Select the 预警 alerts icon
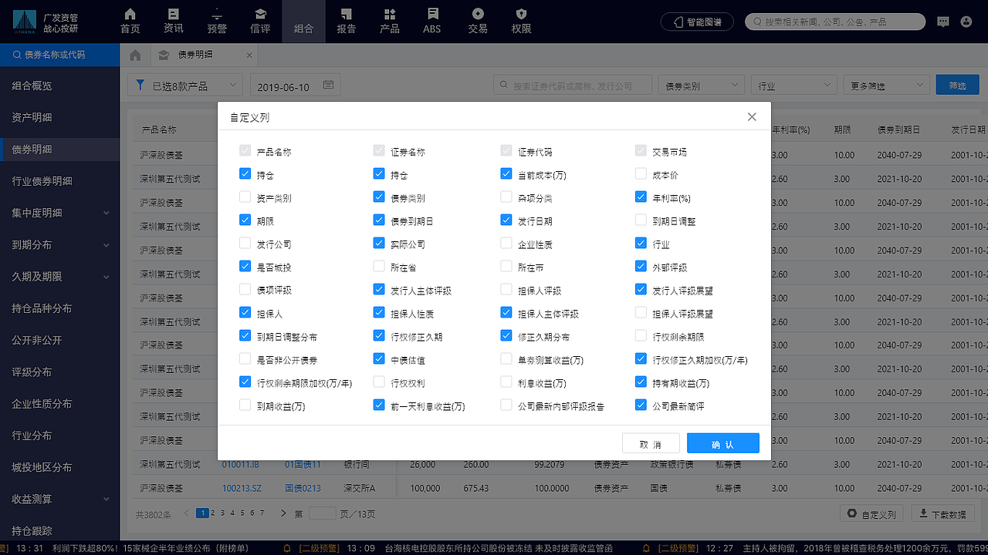This screenshot has width=988, height=555. click(x=217, y=21)
